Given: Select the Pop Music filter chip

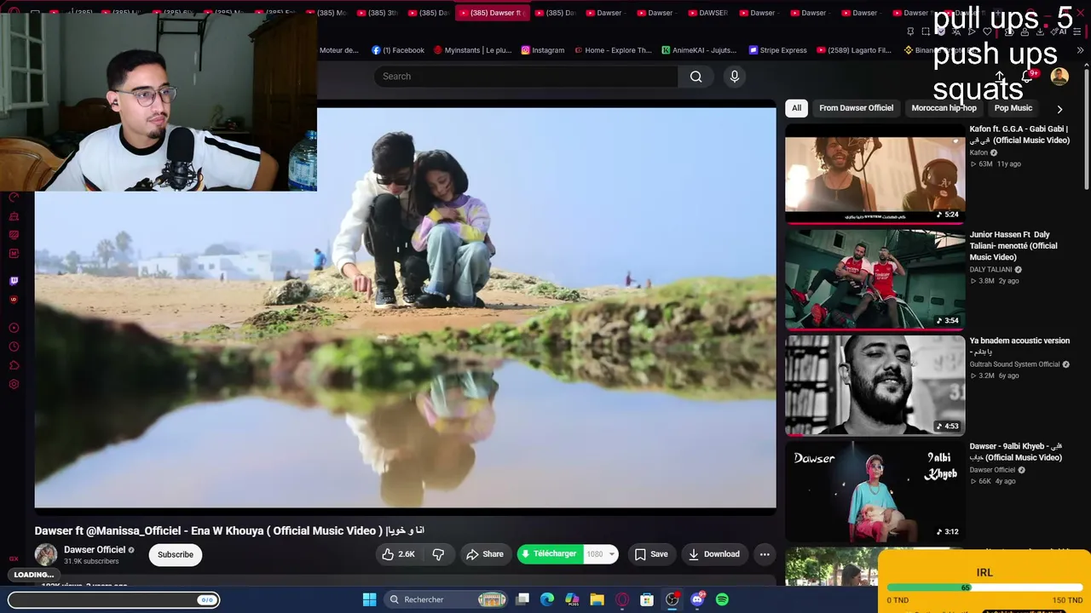Looking at the screenshot, I should point(1013,108).
